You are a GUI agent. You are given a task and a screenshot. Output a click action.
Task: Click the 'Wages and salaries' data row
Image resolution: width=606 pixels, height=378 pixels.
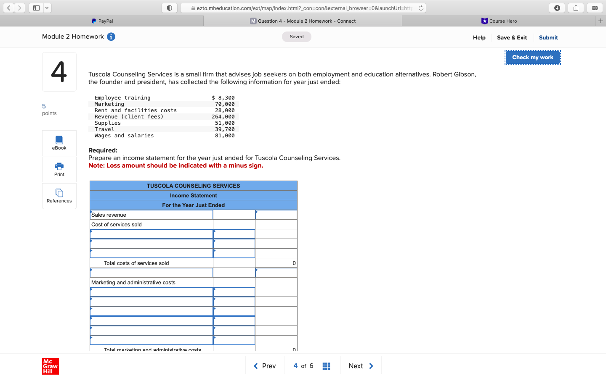pos(164,136)
